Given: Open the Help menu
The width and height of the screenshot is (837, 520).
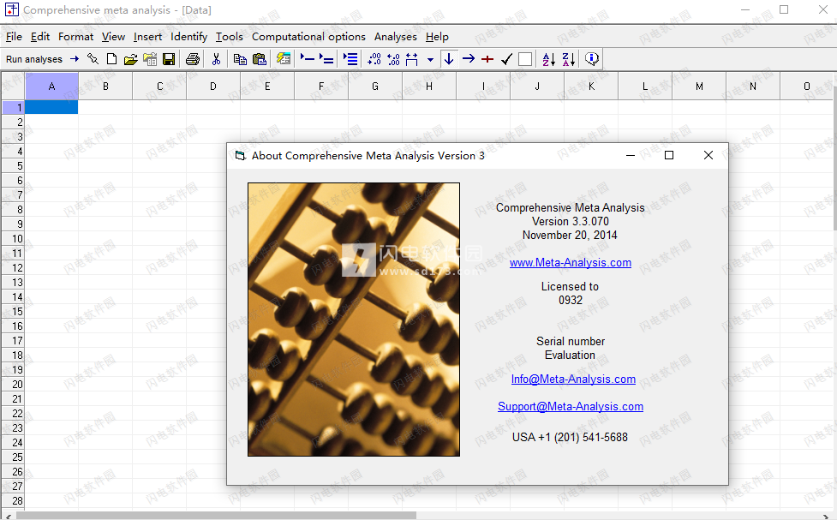Looking at the screenshot, I should click(x=437, y=36).
